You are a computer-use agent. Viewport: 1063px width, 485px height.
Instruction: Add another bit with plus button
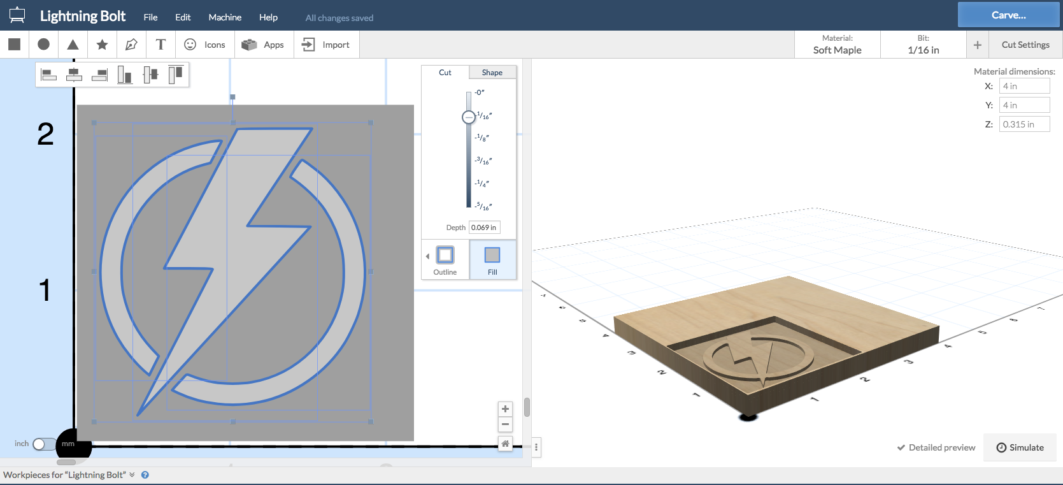[x=978, y=45]
